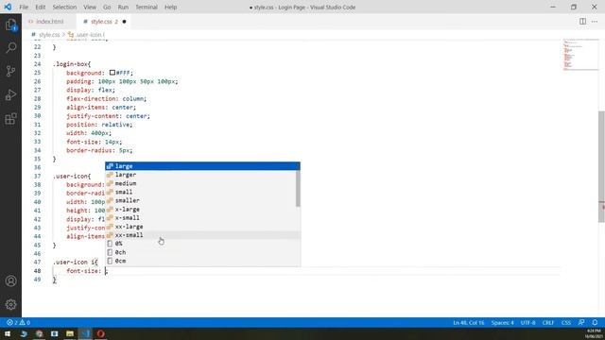605x340 pixels.
Task: Switch to the index.html tab
Action: coord(49,22)
